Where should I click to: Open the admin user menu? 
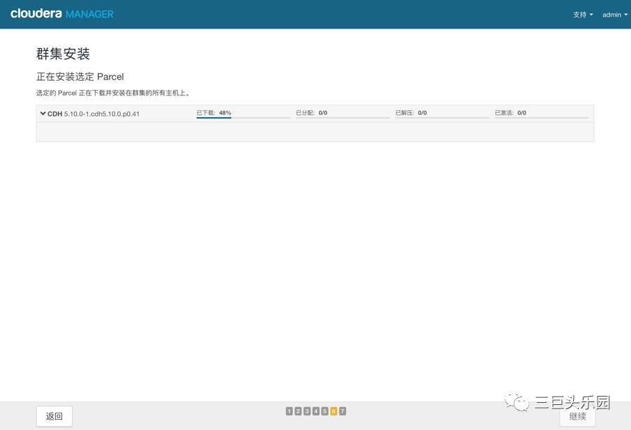[x=614, y=15]
